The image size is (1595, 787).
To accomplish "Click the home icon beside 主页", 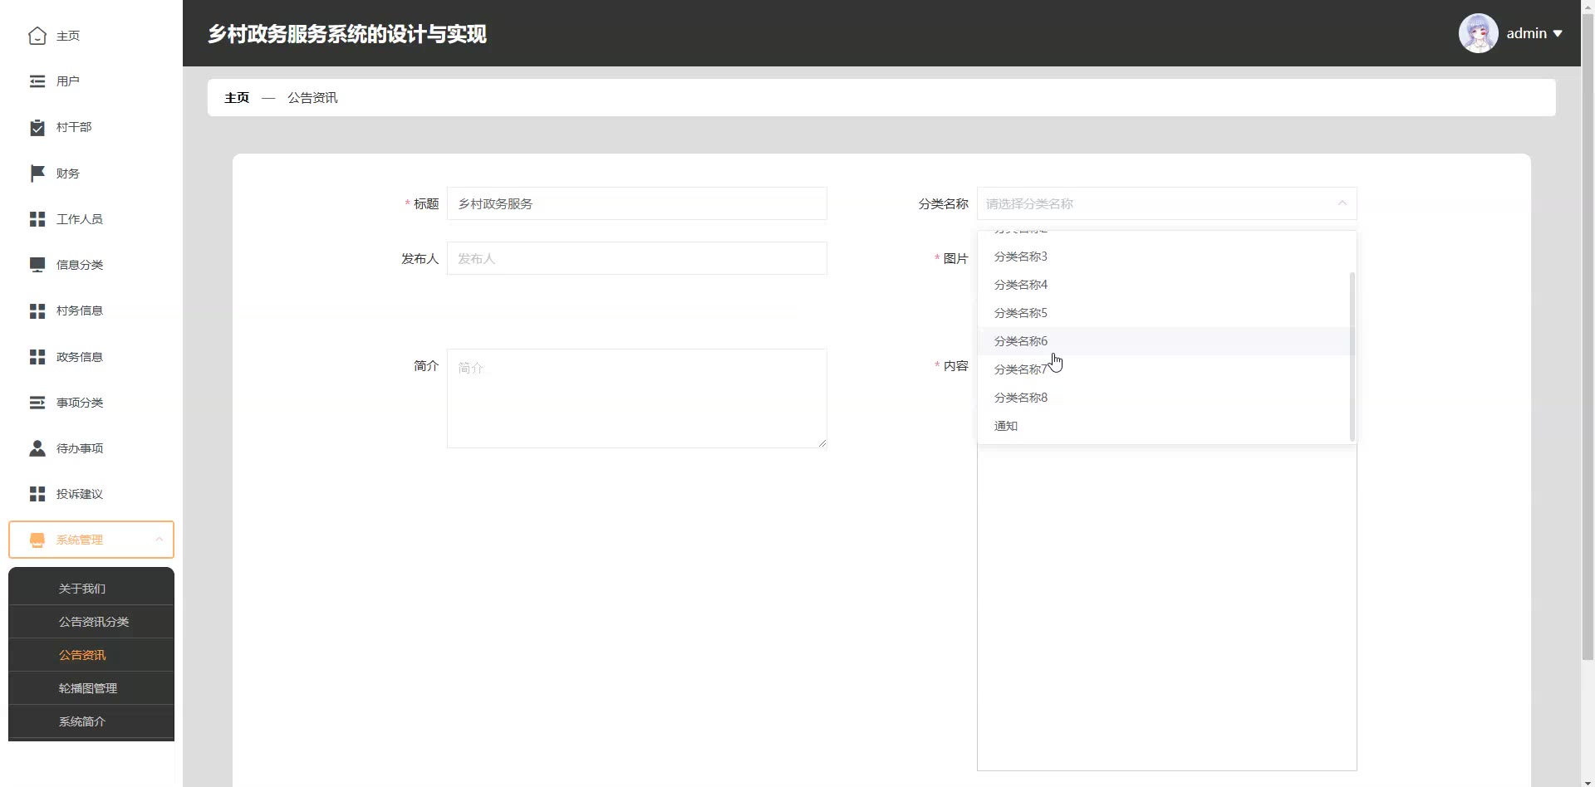I will [37, 36].
